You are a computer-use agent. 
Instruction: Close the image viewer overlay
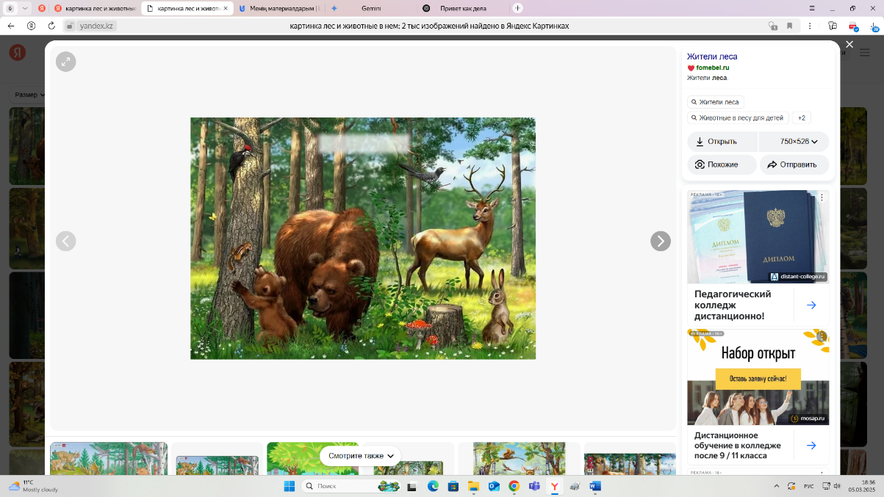pyautogui.click(x=849, y=45)
